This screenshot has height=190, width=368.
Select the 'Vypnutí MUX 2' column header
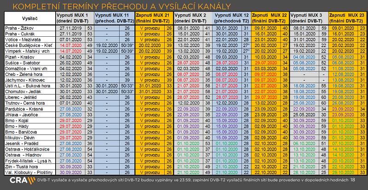[x=193, y=18]
